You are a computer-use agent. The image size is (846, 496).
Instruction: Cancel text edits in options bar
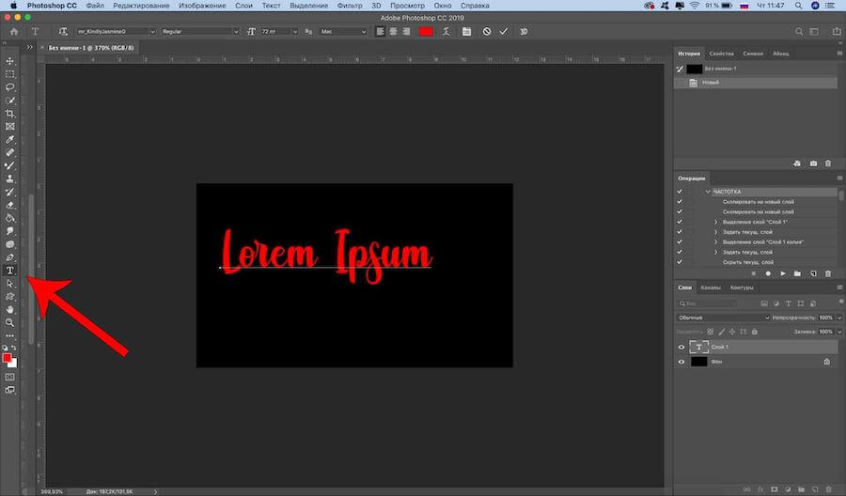point(486,31)
